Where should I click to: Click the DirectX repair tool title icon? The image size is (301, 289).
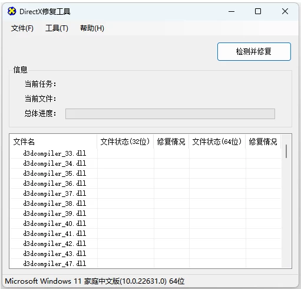click(12, 11)
